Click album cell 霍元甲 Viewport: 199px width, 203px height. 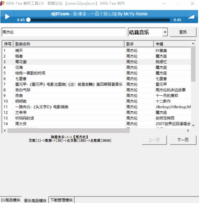(x=161, y=84)
